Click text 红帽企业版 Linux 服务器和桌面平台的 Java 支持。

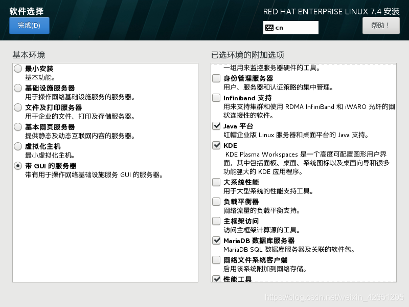296,135
